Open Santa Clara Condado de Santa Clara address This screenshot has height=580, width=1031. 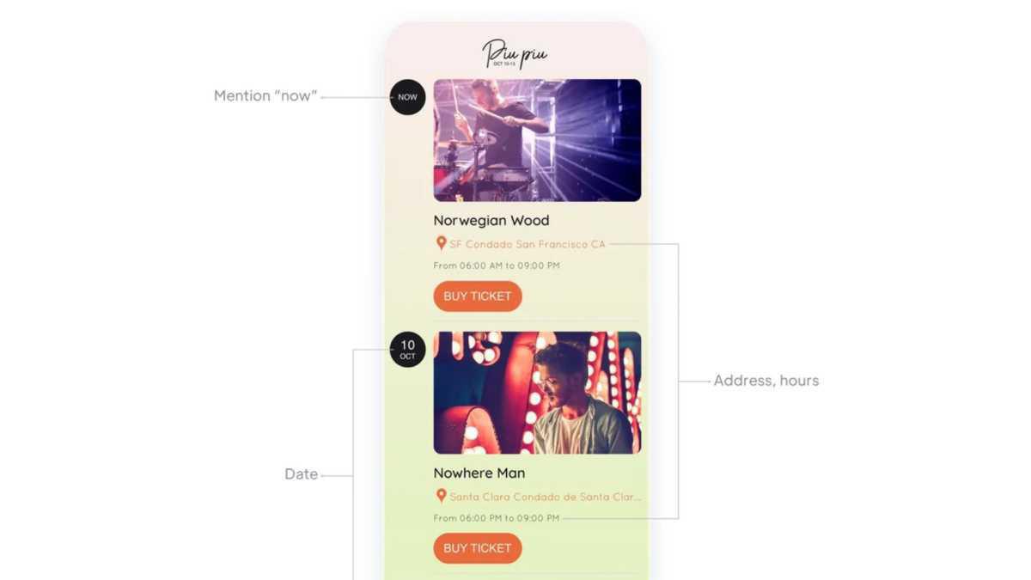point(546,497)
